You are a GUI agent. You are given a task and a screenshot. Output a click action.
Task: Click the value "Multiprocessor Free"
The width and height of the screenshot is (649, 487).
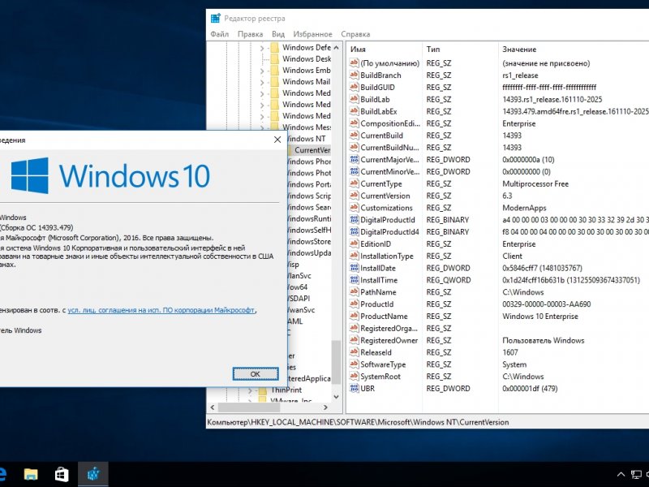[x=535, y=183]
